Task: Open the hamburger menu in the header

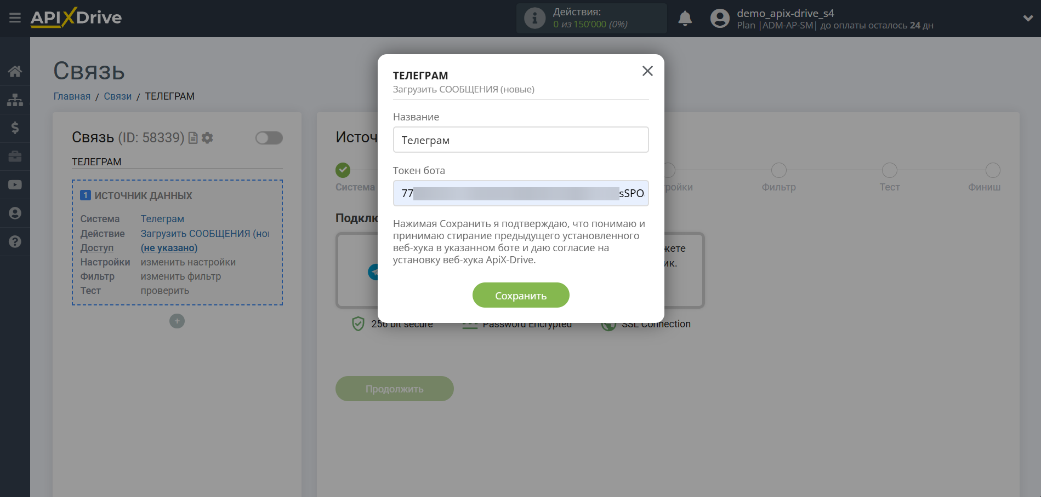Action: point(15,18)
